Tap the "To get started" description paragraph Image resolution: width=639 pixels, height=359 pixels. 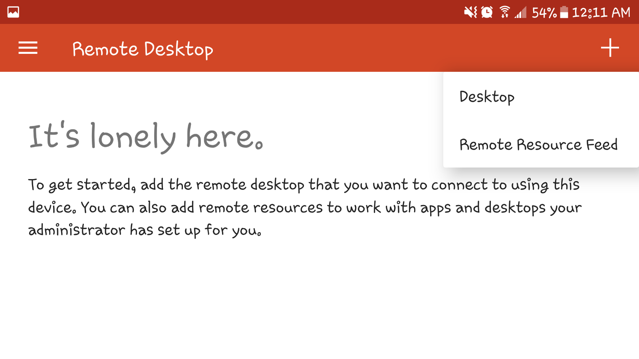[x=305, y=207]
